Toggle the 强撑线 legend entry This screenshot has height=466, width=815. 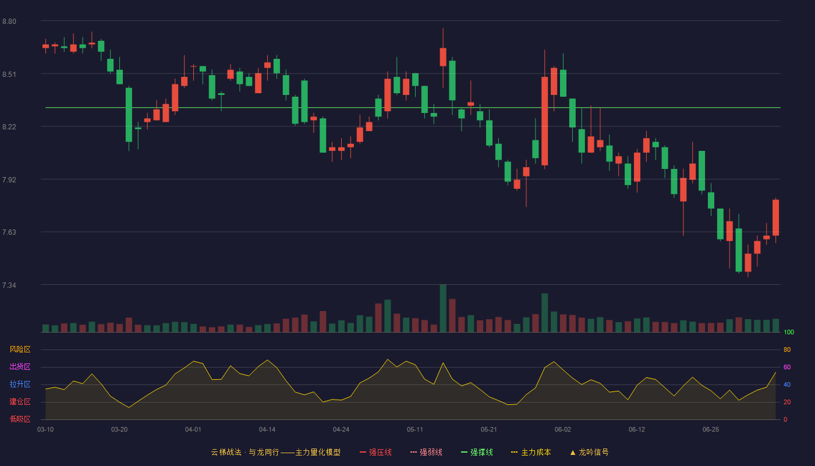[x=477, y=452]
